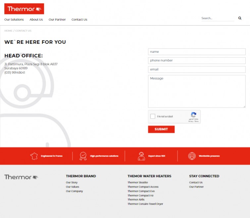250x218 pixels.
Task: Click the Jl. Pattimura address line
Action: click(31, 64)
